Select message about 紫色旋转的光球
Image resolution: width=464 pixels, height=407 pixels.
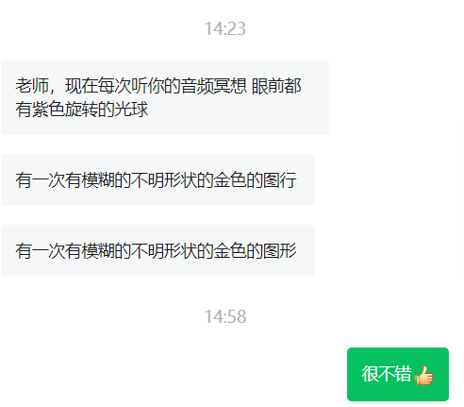(165, 97)
